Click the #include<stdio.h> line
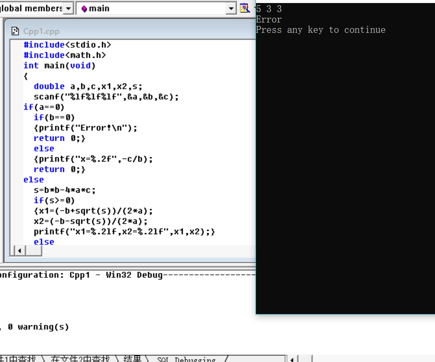The image size is (435, 362). (x=67, y=44)
